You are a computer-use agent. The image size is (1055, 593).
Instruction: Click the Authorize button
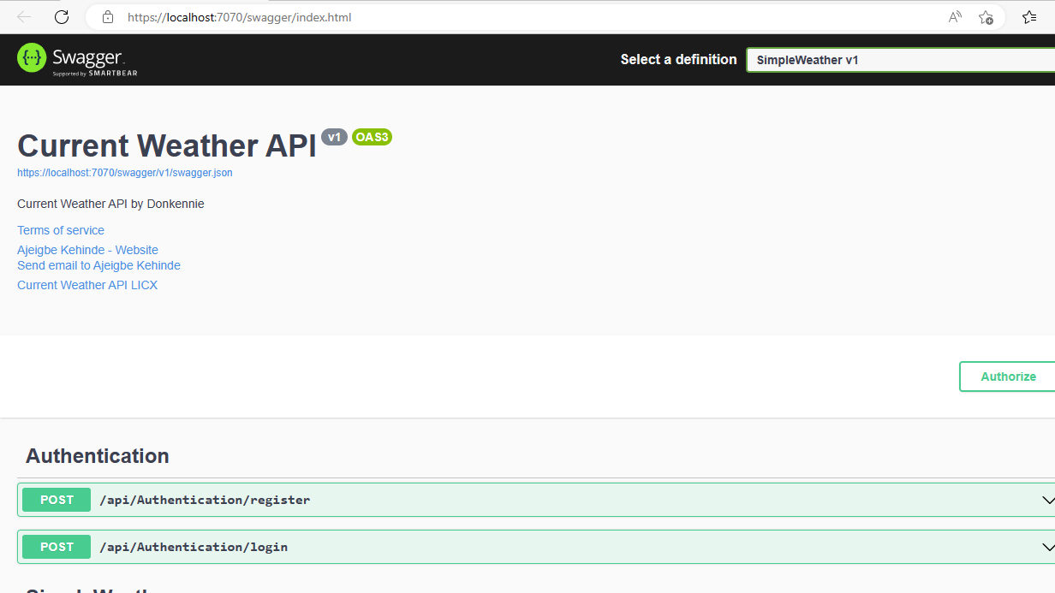[x=1008, y=377]
